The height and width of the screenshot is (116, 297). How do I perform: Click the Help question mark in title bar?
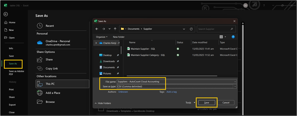coord(264,6)
